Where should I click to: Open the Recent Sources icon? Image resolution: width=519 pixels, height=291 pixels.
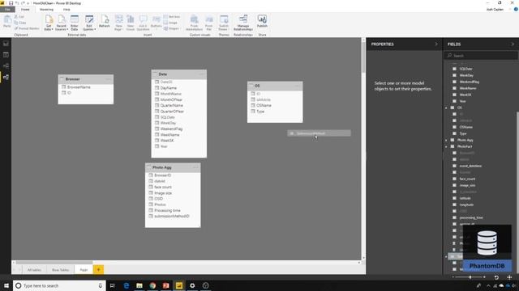[x=62, y=19]
